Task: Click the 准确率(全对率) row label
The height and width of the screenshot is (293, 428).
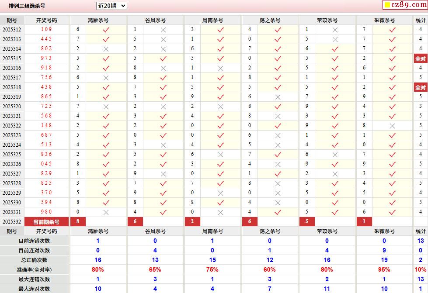Action: coord(35,270)
